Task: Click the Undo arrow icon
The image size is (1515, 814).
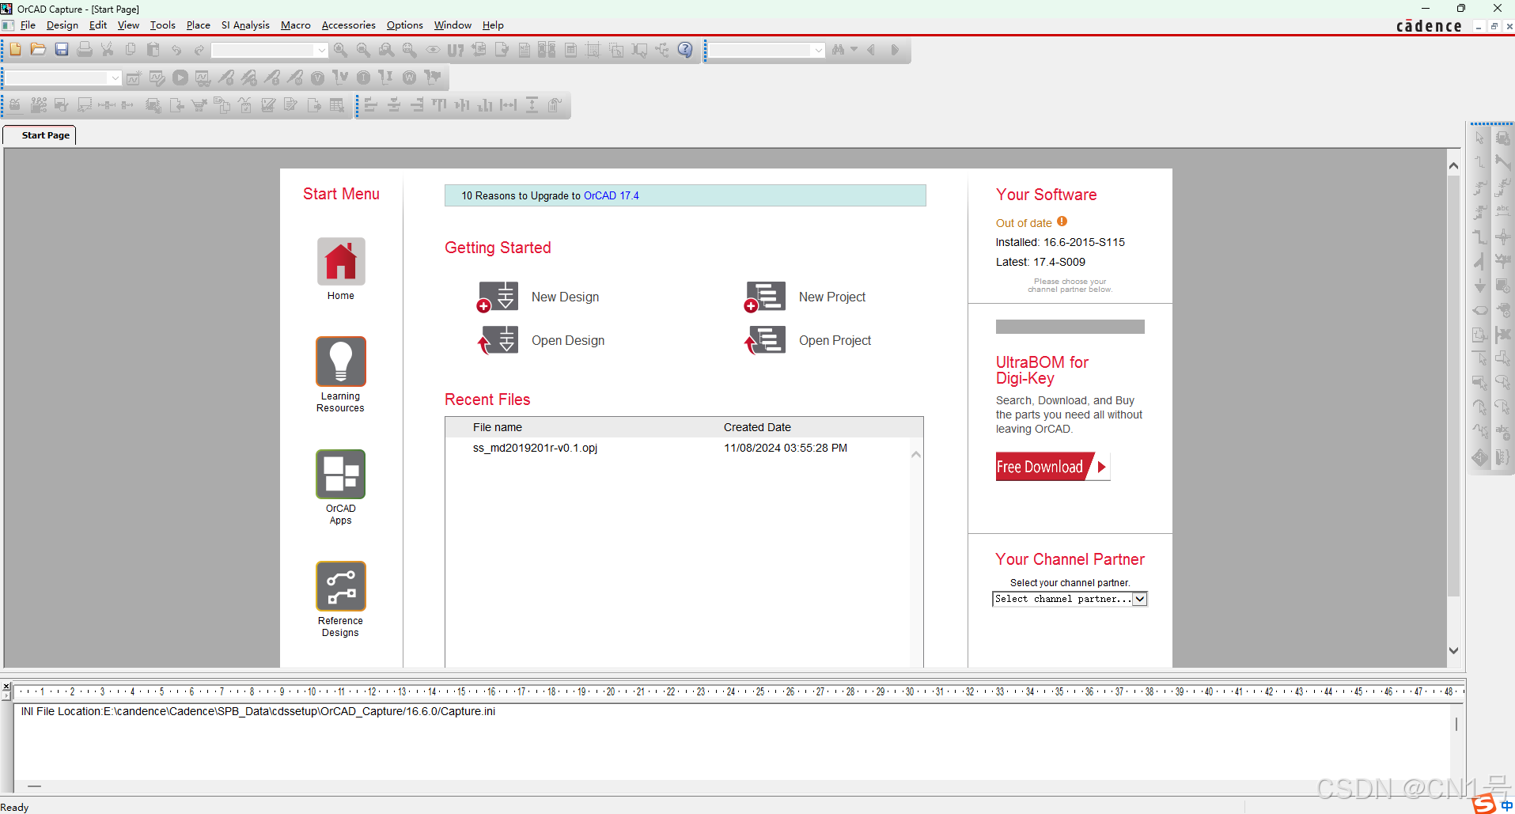Action: click(x=176, y=50)
